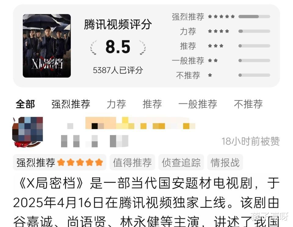
Task: Click the 强烈推荐 rating distribution bar
Action: [254, 16]
